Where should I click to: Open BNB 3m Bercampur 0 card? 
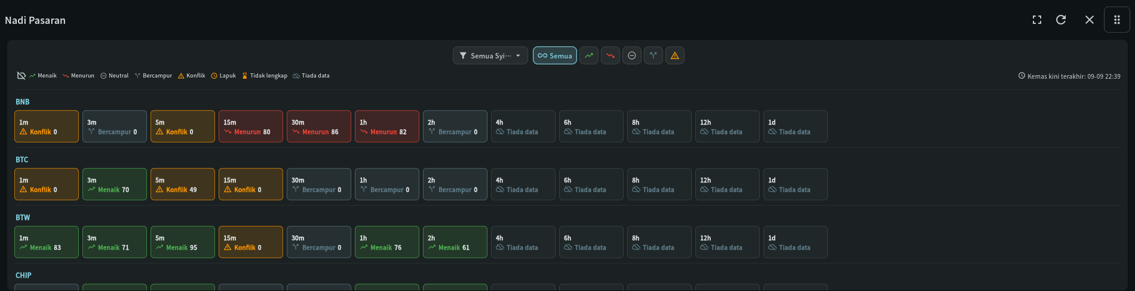click(x=115, y=126)
